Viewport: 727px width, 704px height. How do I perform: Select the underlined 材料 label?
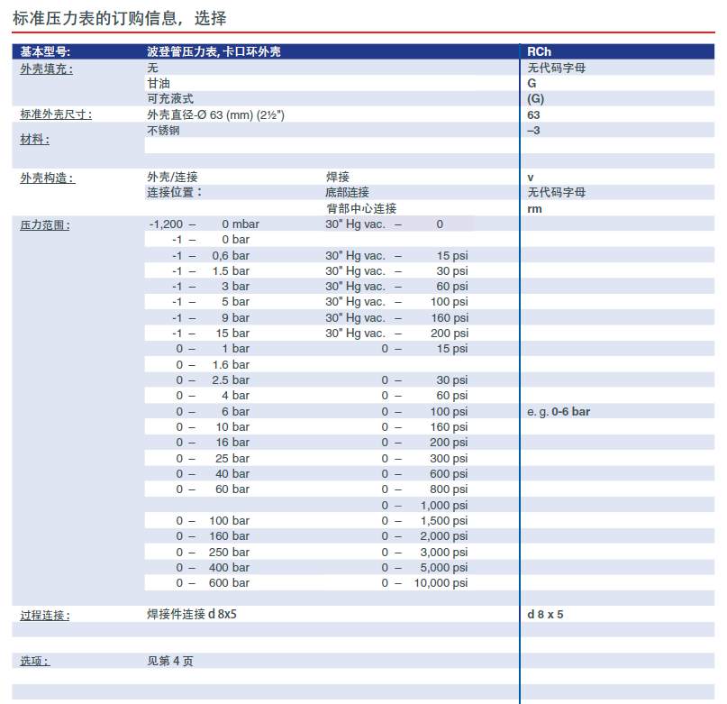coord(35,140)
